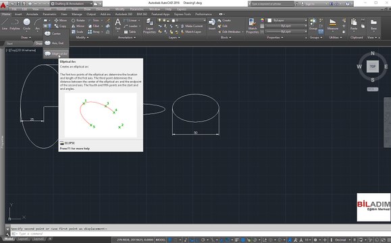Click the color wheel object color icon

(262, 20)
